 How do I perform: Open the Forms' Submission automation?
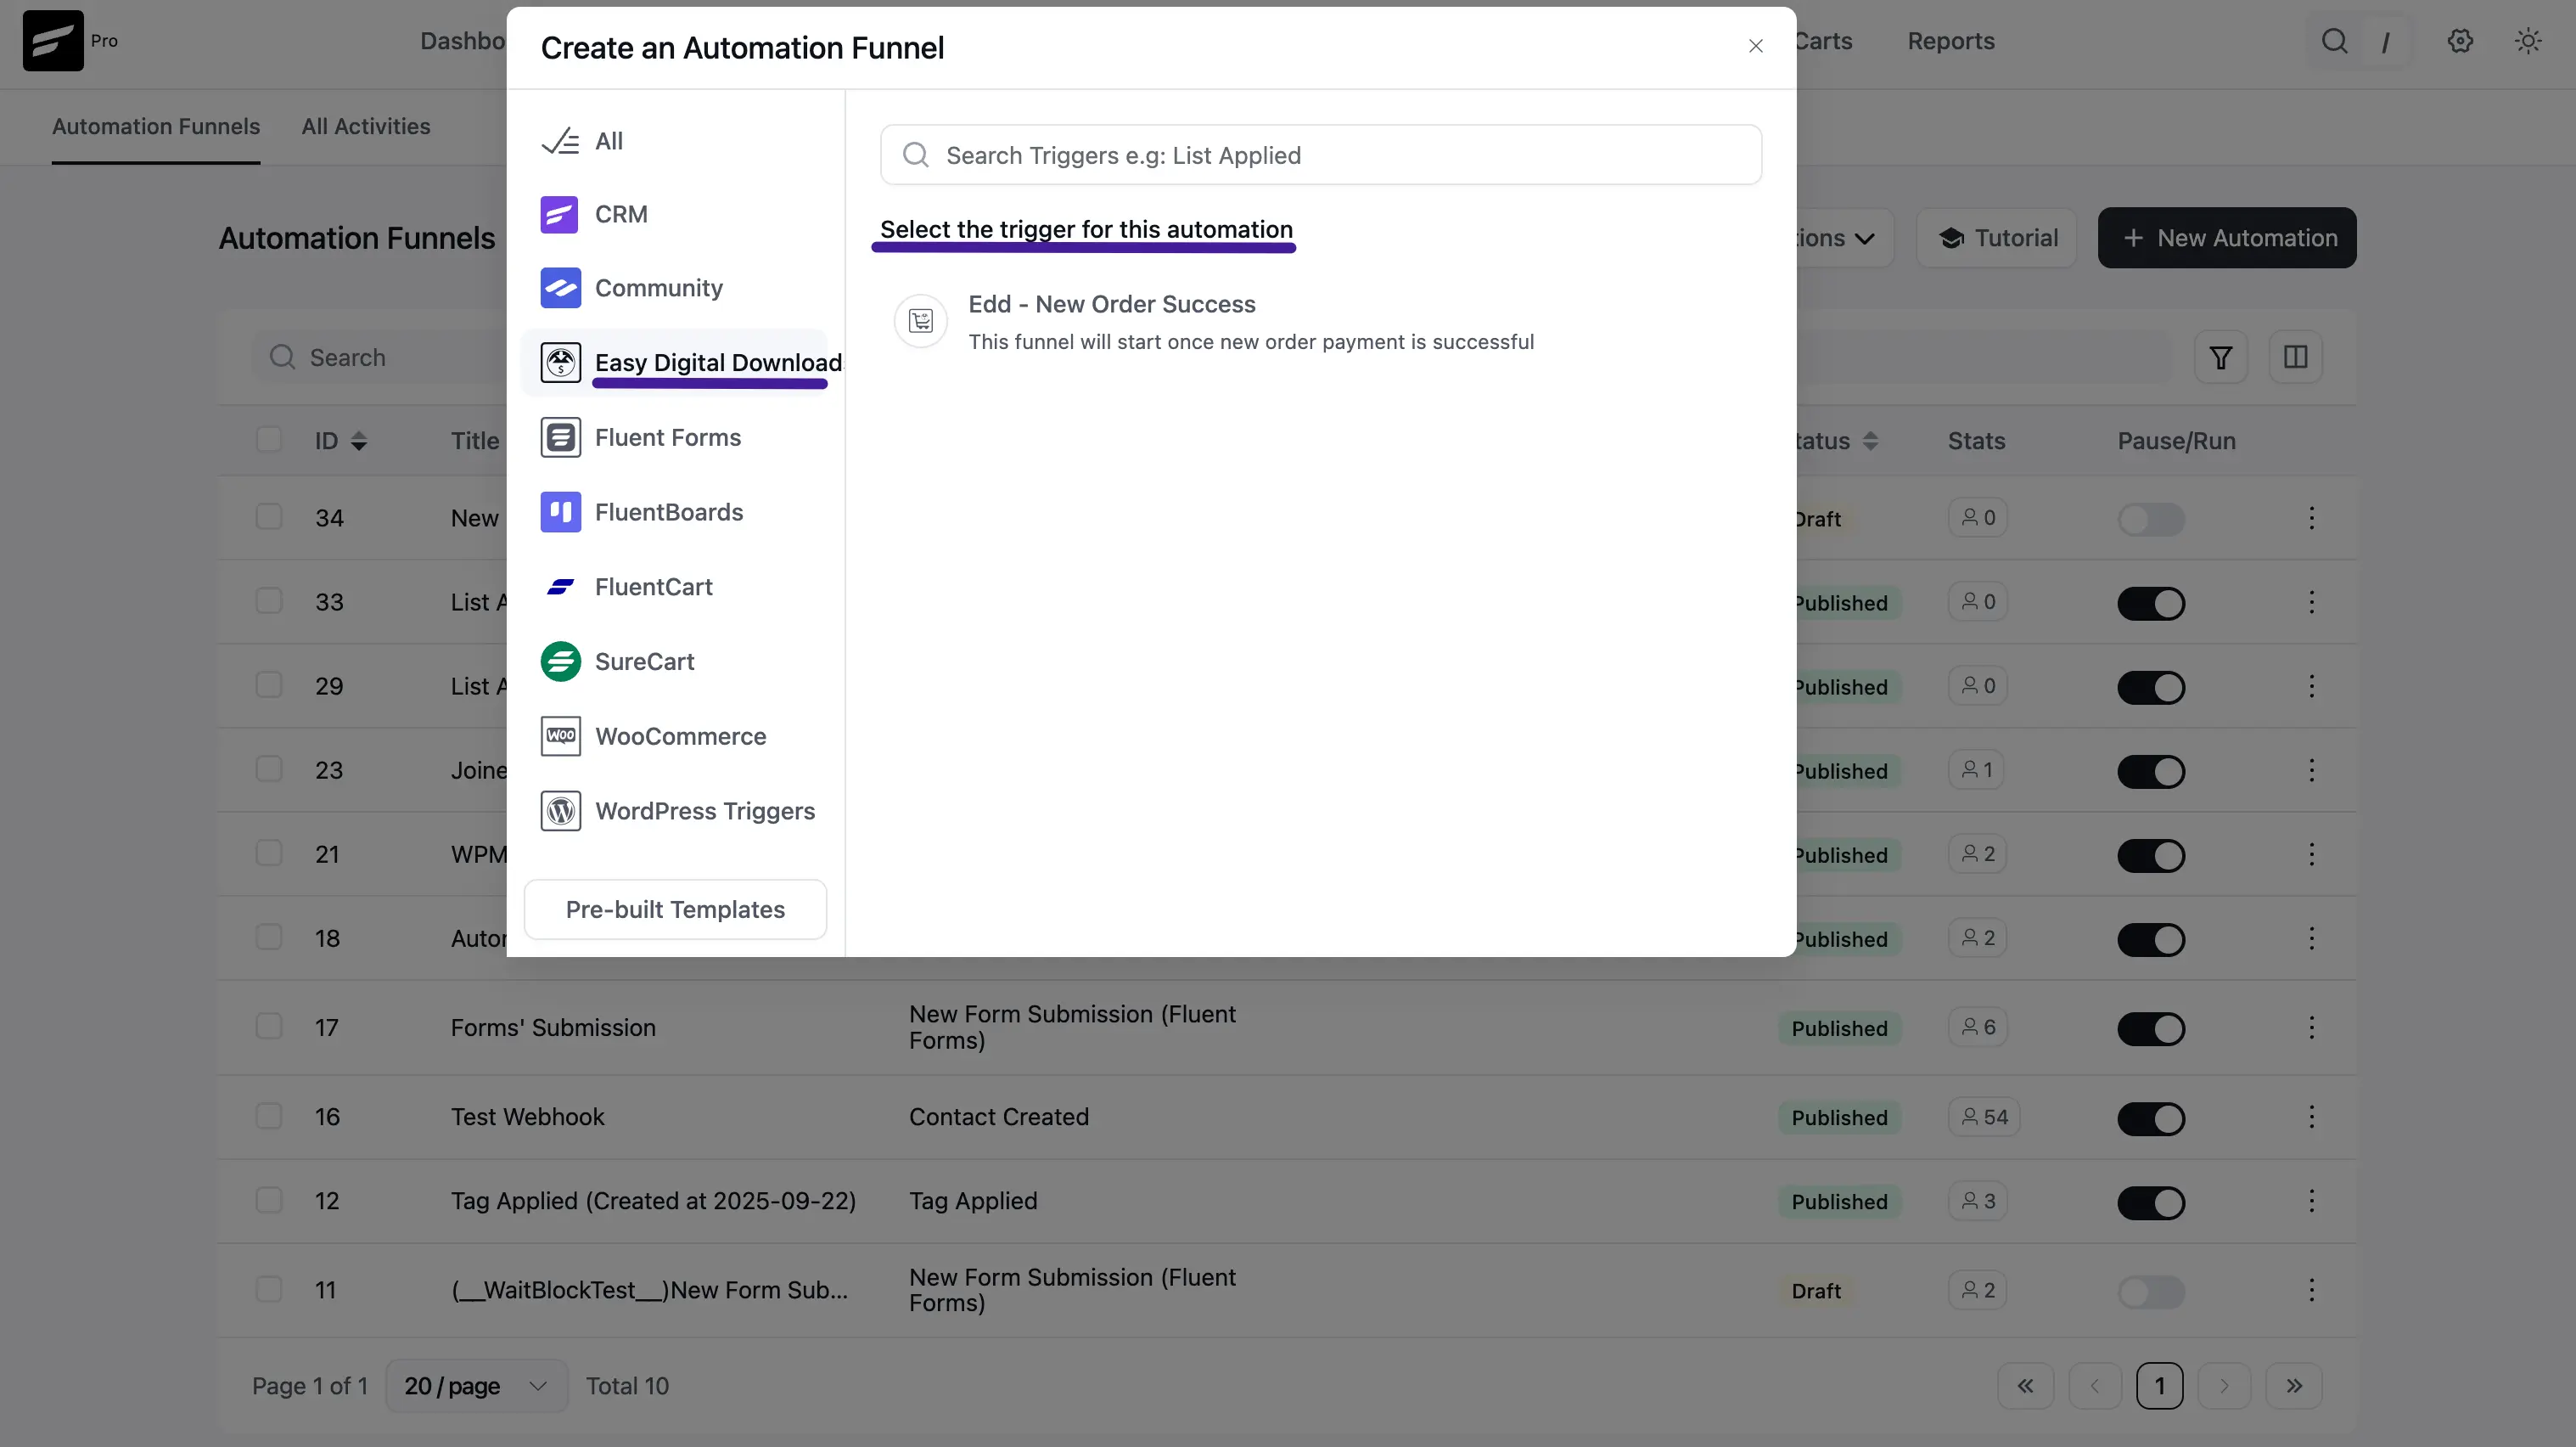tap(553, 1028)
